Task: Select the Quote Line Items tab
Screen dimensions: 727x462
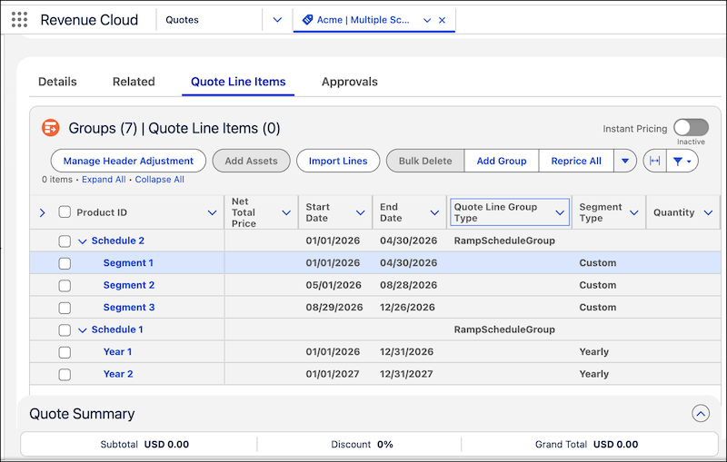Action: (238, 82)
